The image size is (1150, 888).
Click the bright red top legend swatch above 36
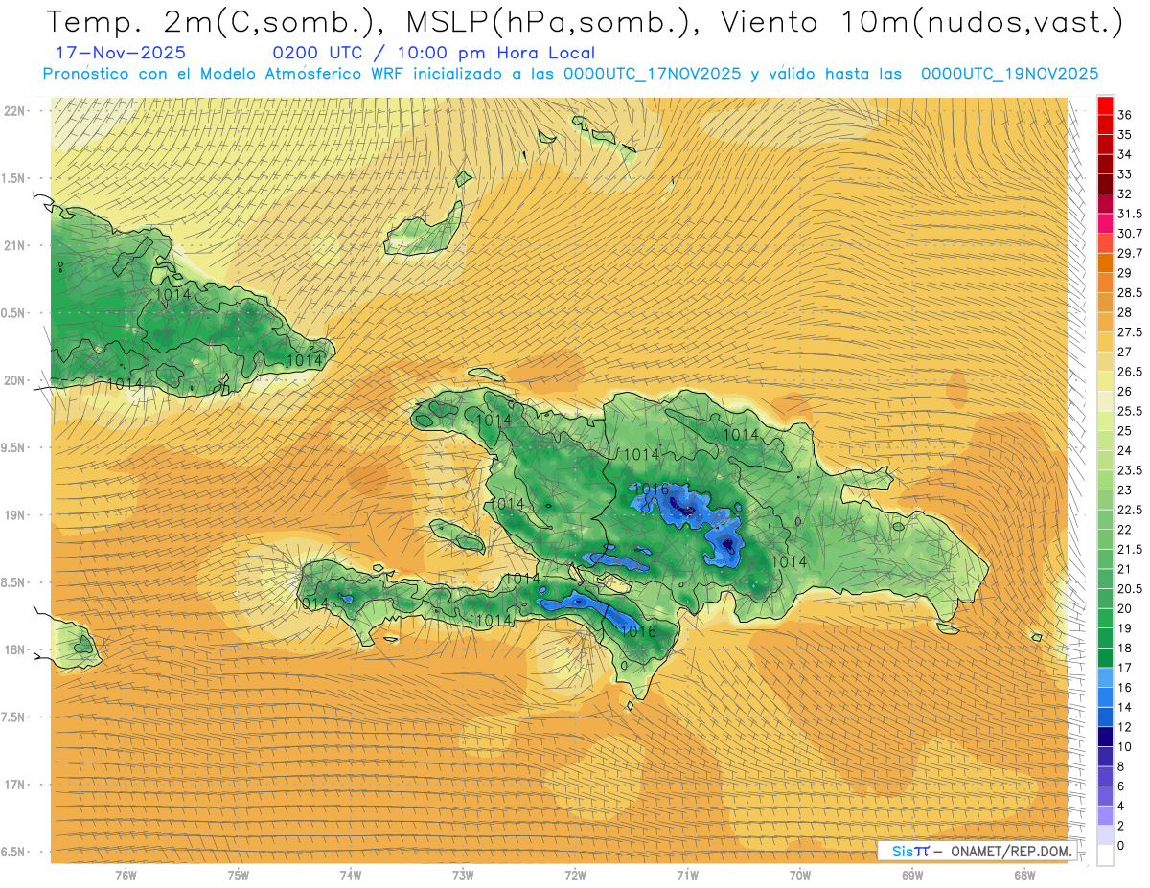(1105, 105)
